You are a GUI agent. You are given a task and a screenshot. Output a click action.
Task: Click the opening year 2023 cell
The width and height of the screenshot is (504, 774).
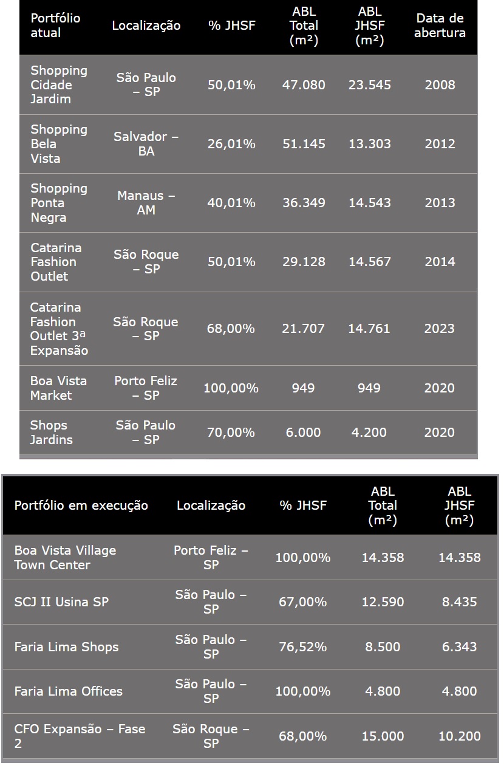tap(440, 329)
